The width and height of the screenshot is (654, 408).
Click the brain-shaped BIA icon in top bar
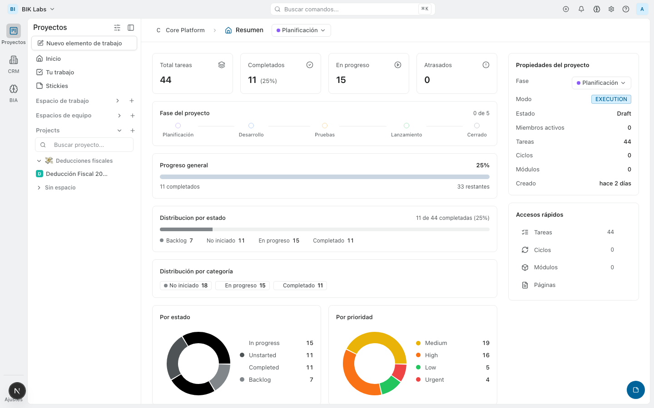[596, 9]
